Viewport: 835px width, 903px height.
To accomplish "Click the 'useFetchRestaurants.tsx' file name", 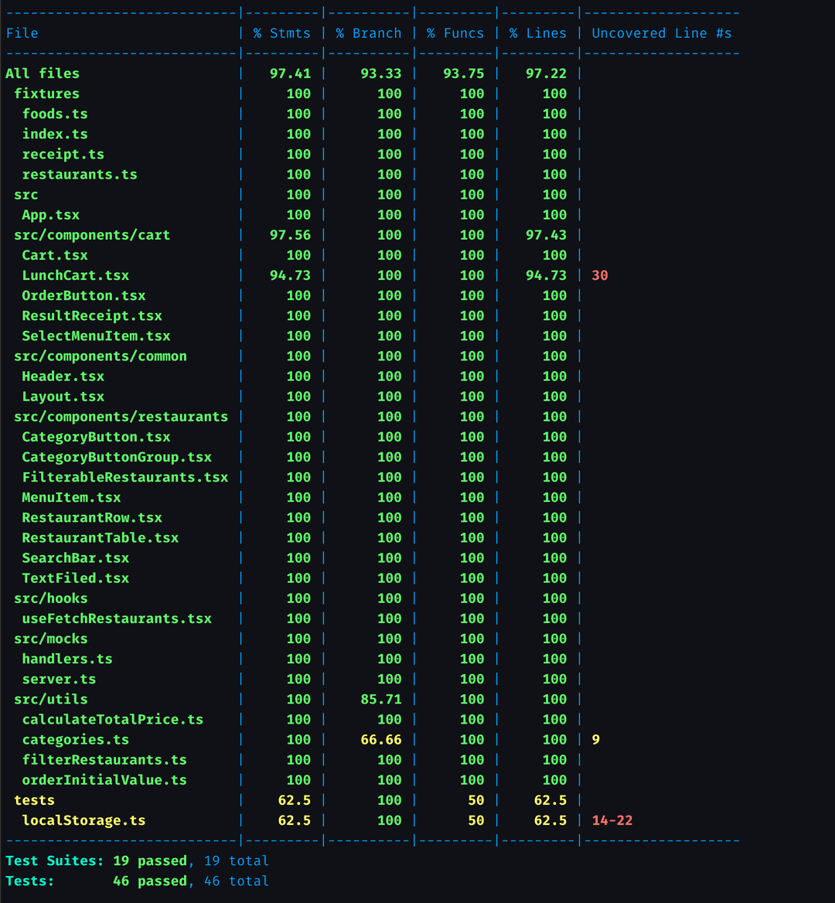I will (117, 618).
